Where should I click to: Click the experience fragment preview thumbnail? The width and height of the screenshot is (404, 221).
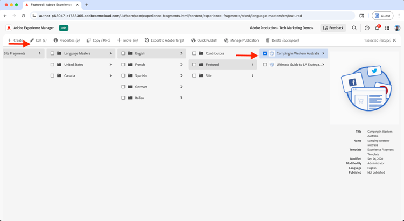pyautogui.click(x=366, y=88)
